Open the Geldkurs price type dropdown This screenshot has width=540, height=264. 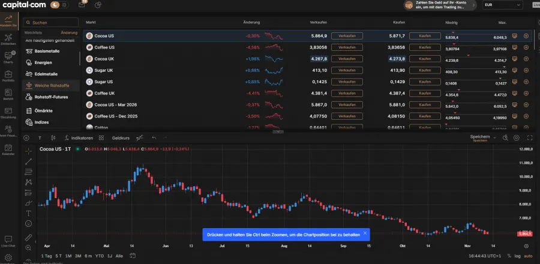(x=121, y=138)
